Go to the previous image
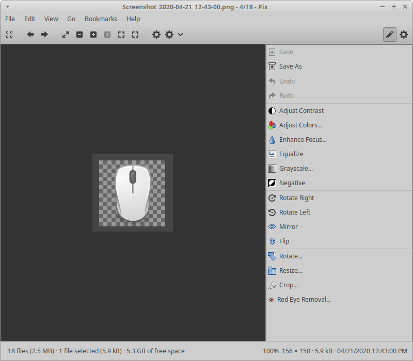 click(x=30, y=35)
